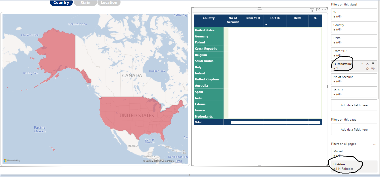Expand the Is DeltaValue filter card chevron
The width and height of the screenshot is (380, 177).
(x=362, y=64)
